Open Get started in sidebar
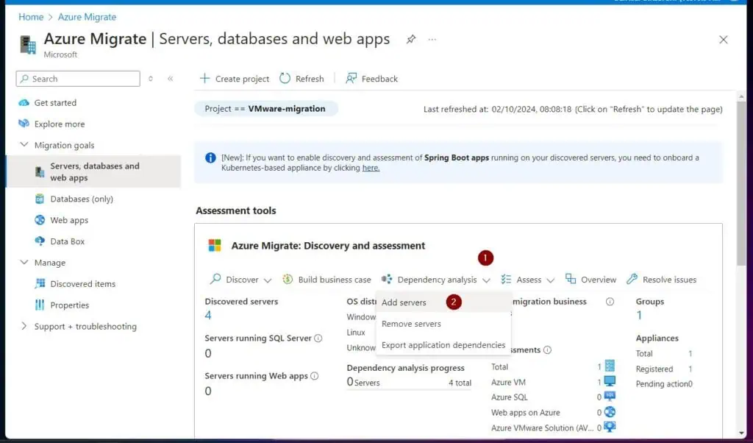Viewport: 753px width, 443px height. [55, 103]
